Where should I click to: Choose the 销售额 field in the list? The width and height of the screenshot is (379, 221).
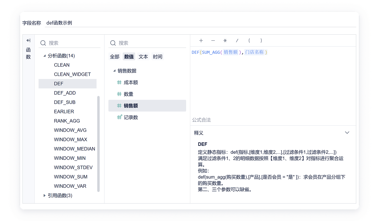(147, 106)
